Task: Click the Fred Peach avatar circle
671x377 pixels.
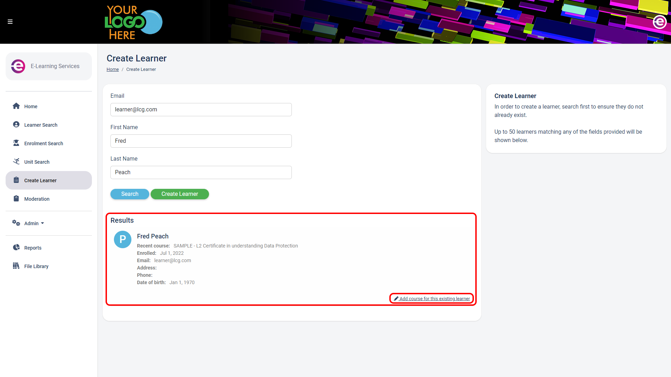Action: click(123, 239)
